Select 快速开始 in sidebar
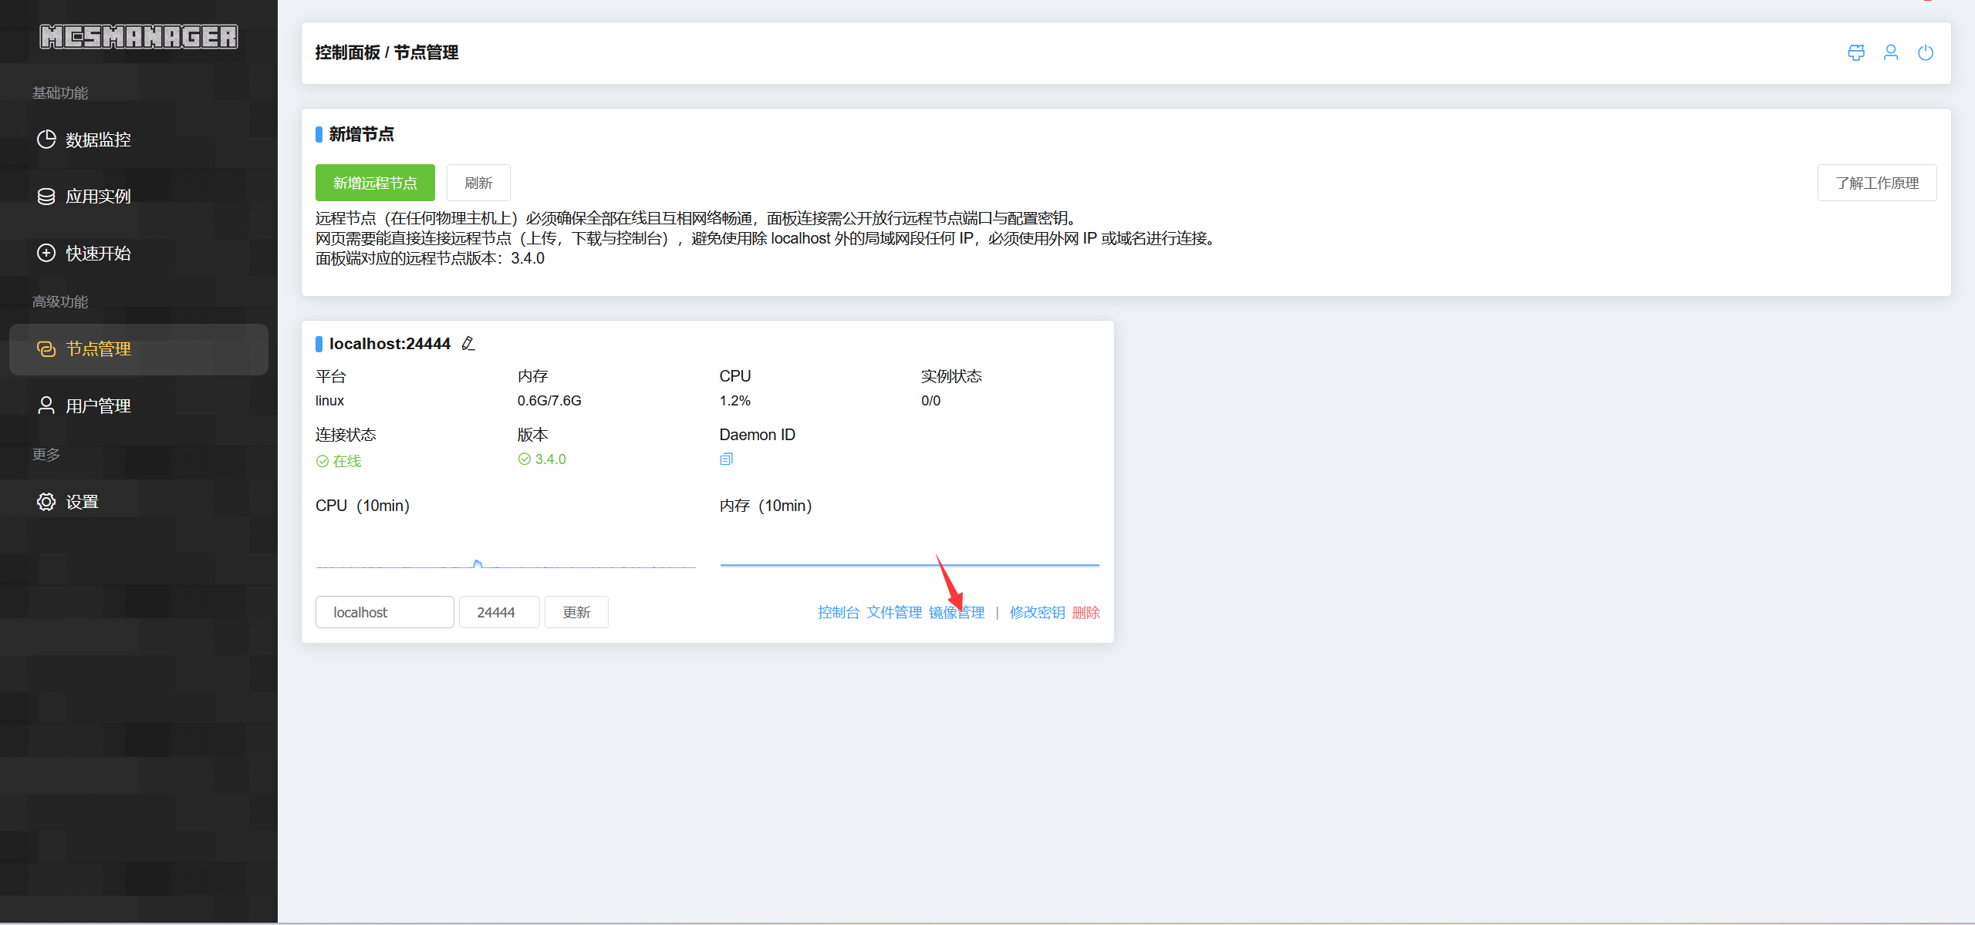This screenshot has height=925, width=1975. pos(98,254)
